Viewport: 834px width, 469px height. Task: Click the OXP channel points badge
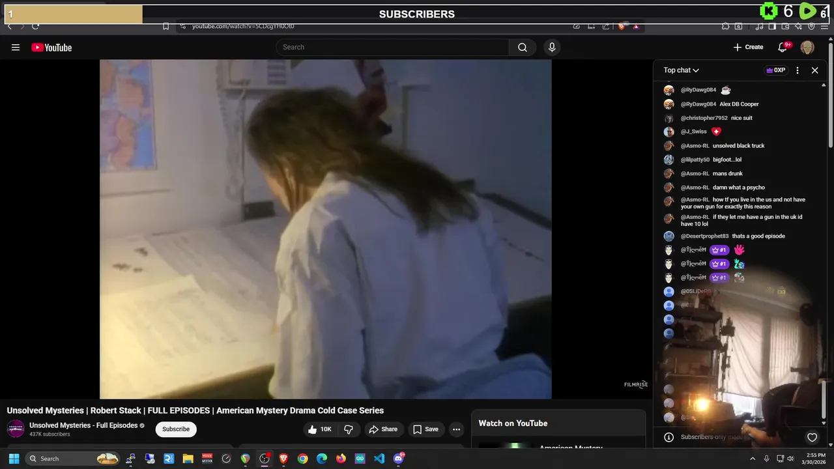click(x=775, y=70)
